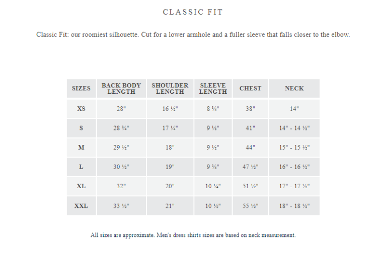
Task: Select the M size row label
Action: (81, 148)
